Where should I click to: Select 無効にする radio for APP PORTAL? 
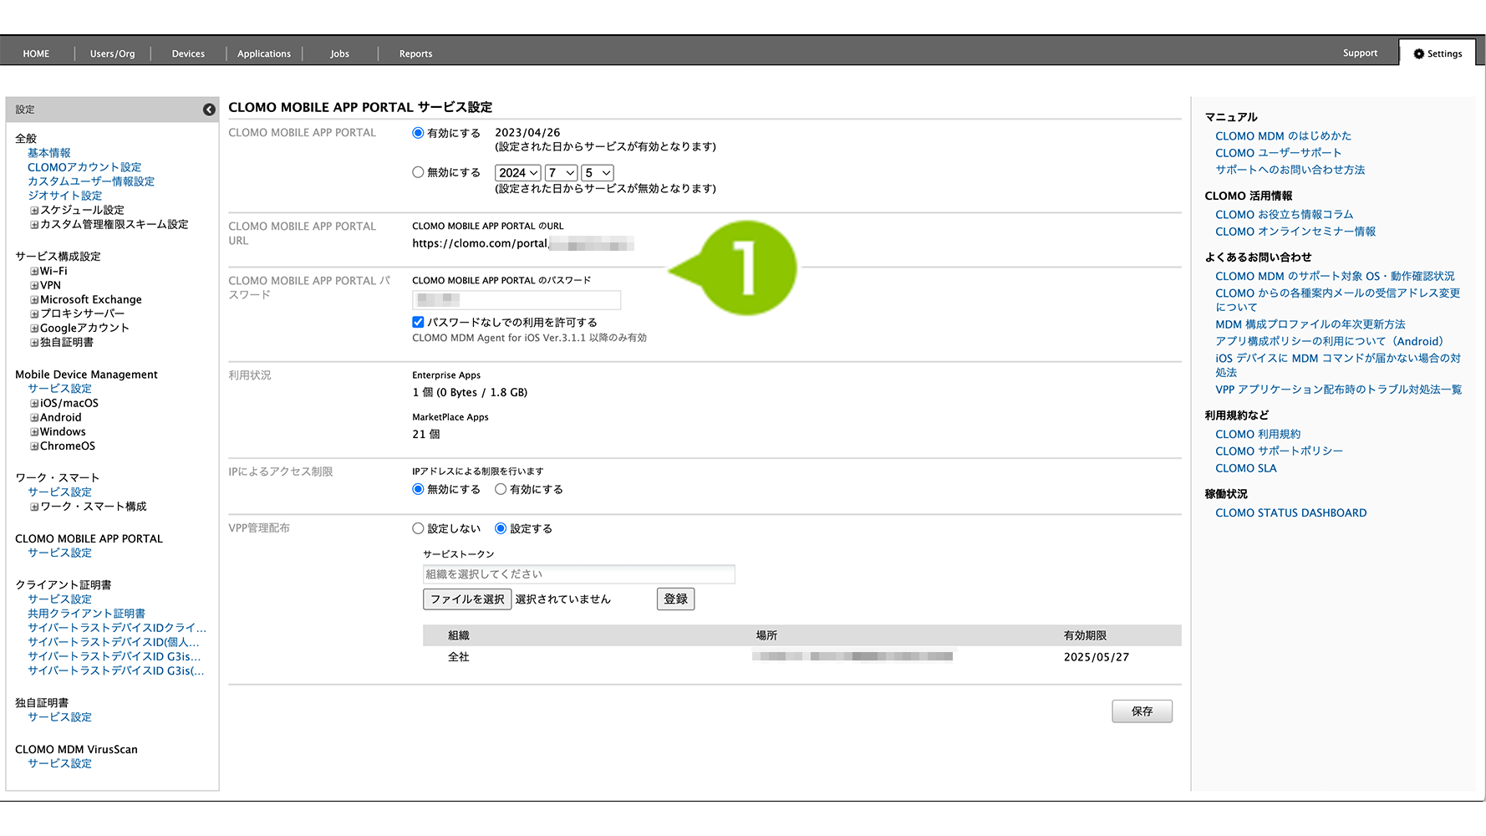coord(418,172)
